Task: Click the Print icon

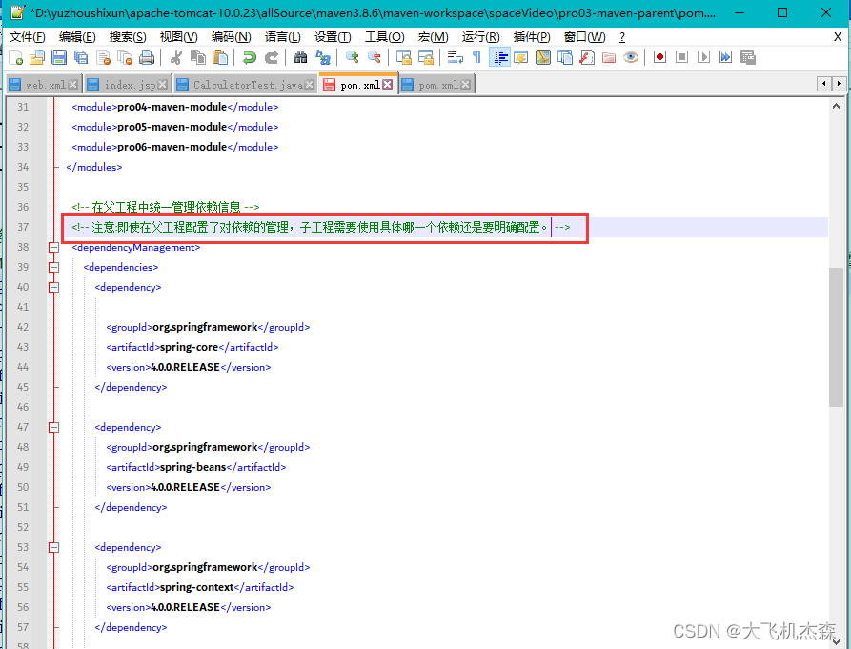Action: (147, 57)
